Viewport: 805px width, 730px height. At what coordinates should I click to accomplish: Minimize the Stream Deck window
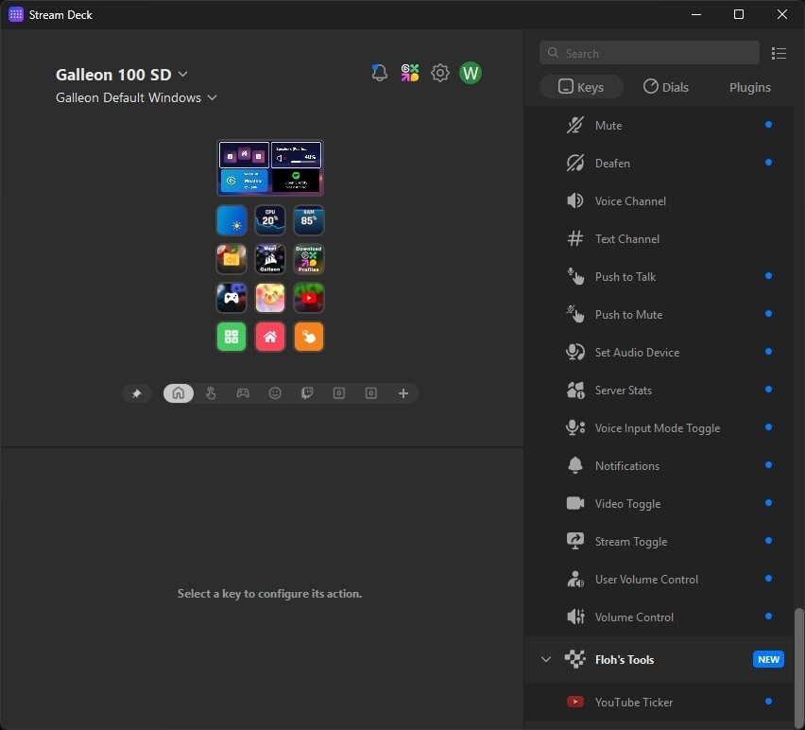click(696, 14)
